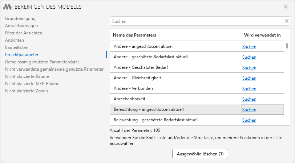Screen dimensions: 295x163
Task: Select Filter der Ansichten in sidebar
Action: tap(24, 33)
